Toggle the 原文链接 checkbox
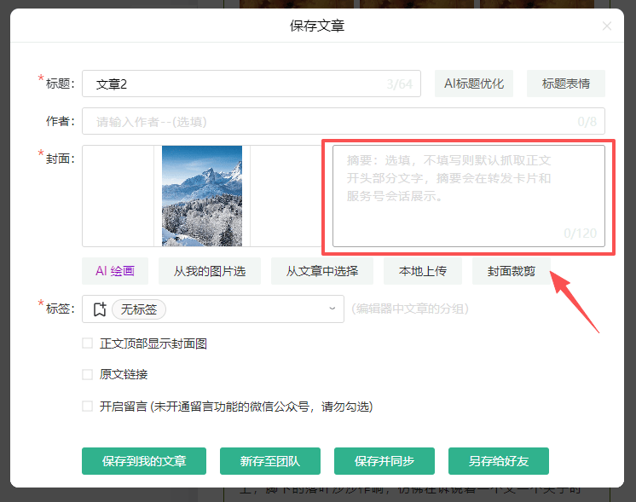Viewport: 636px width, 502px height. [87, 374]
